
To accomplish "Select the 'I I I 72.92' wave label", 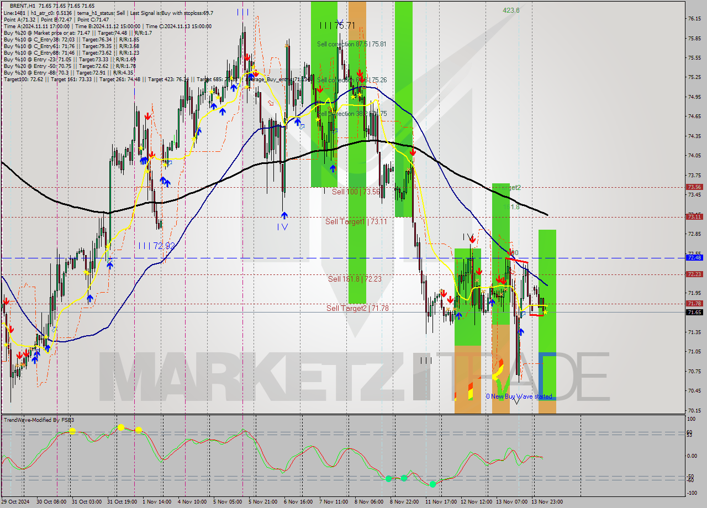I will (157, 245).
